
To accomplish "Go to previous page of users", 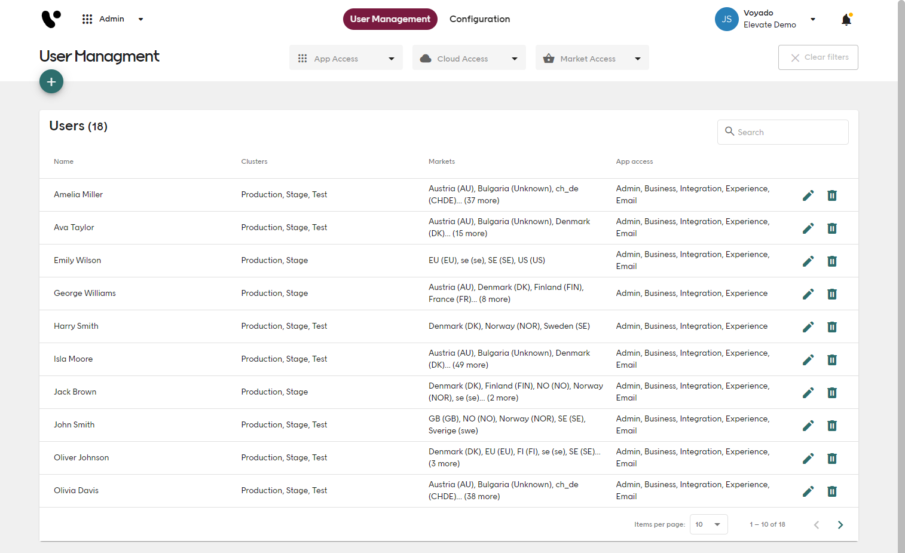I will [x=817, y=525].
